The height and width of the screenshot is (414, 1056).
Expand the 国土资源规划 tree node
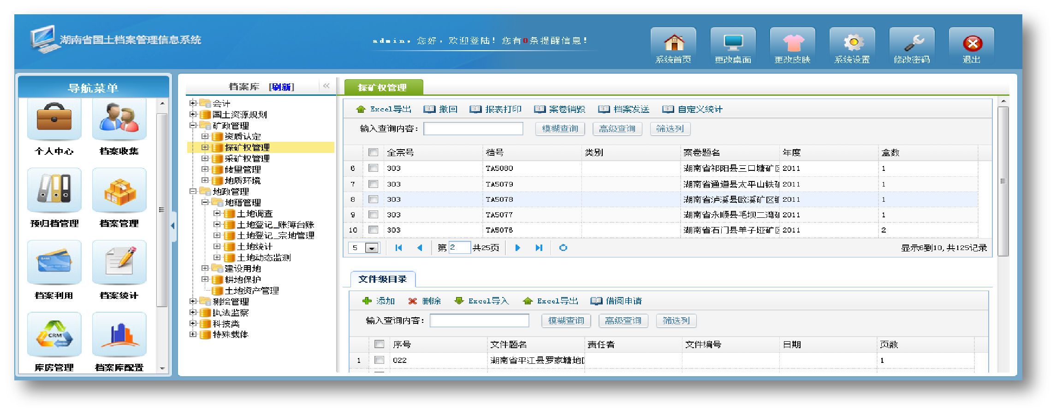(193, 114)
